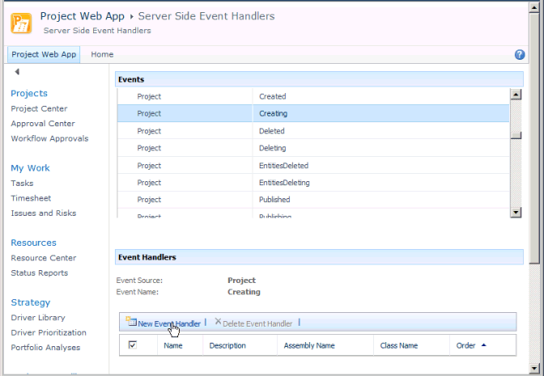
Task: Open the Strategy section heading
Action: [31, 302]
